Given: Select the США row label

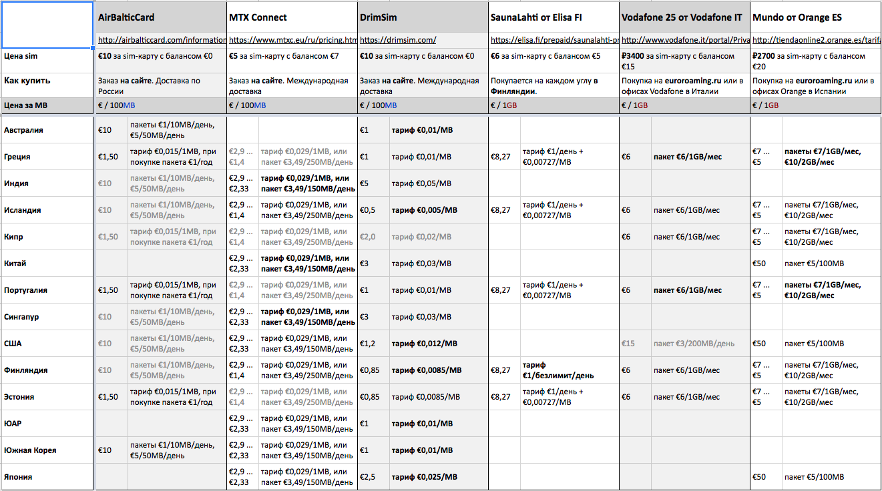Looking at the screenshot, I should [47, 344].
